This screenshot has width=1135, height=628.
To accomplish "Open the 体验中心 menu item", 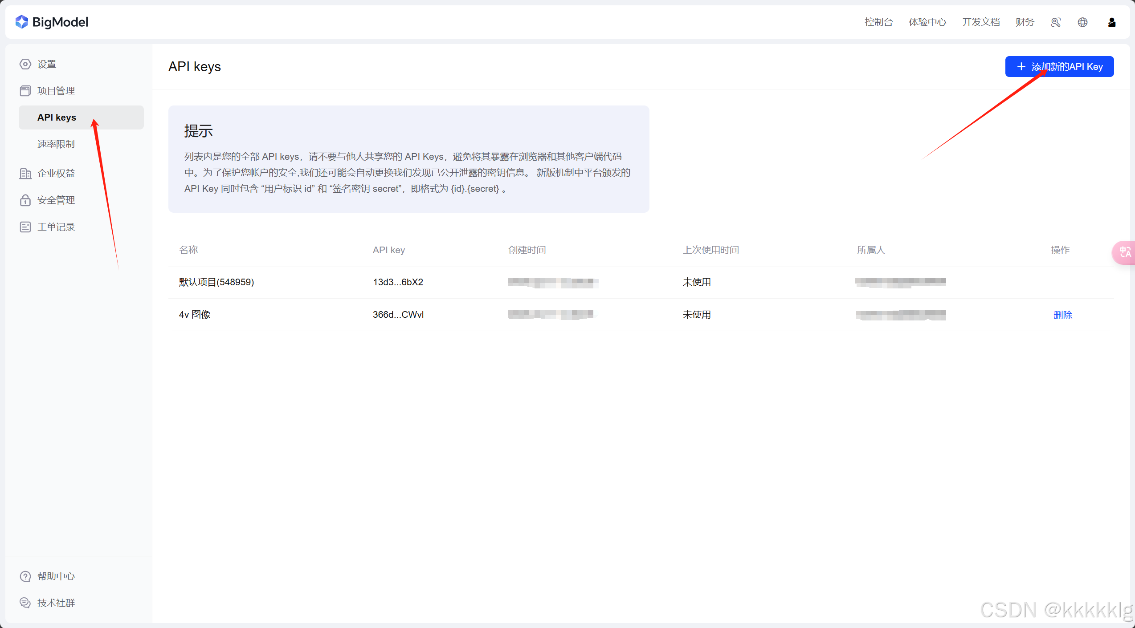I will pyautogui.click(x=927, y=22).
